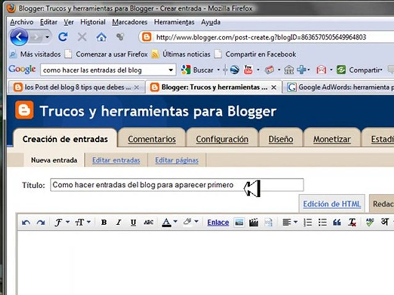394x295 pixels.
Task: Open the Historial menu
Action: point(93,22)
